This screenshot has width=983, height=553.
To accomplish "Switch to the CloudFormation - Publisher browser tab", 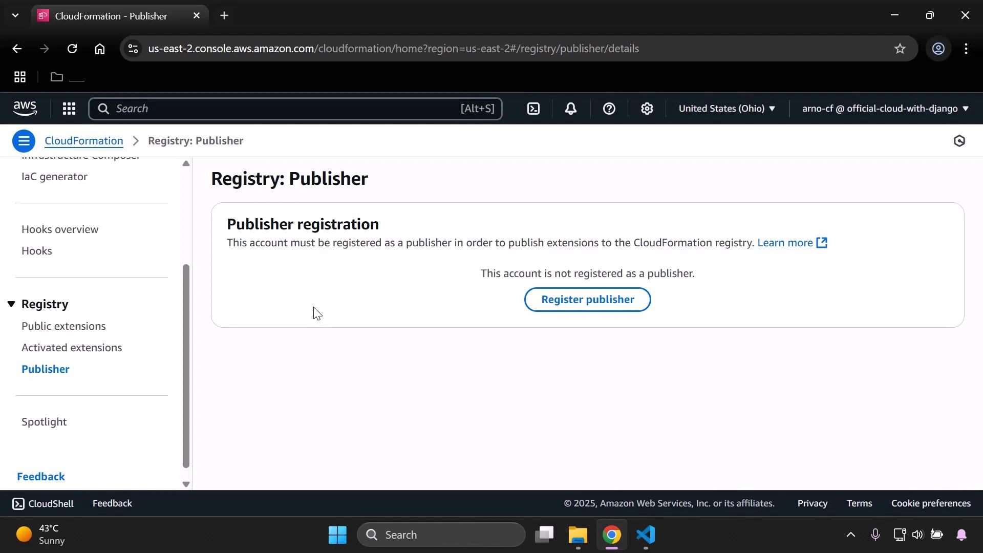I will (110, 15).
